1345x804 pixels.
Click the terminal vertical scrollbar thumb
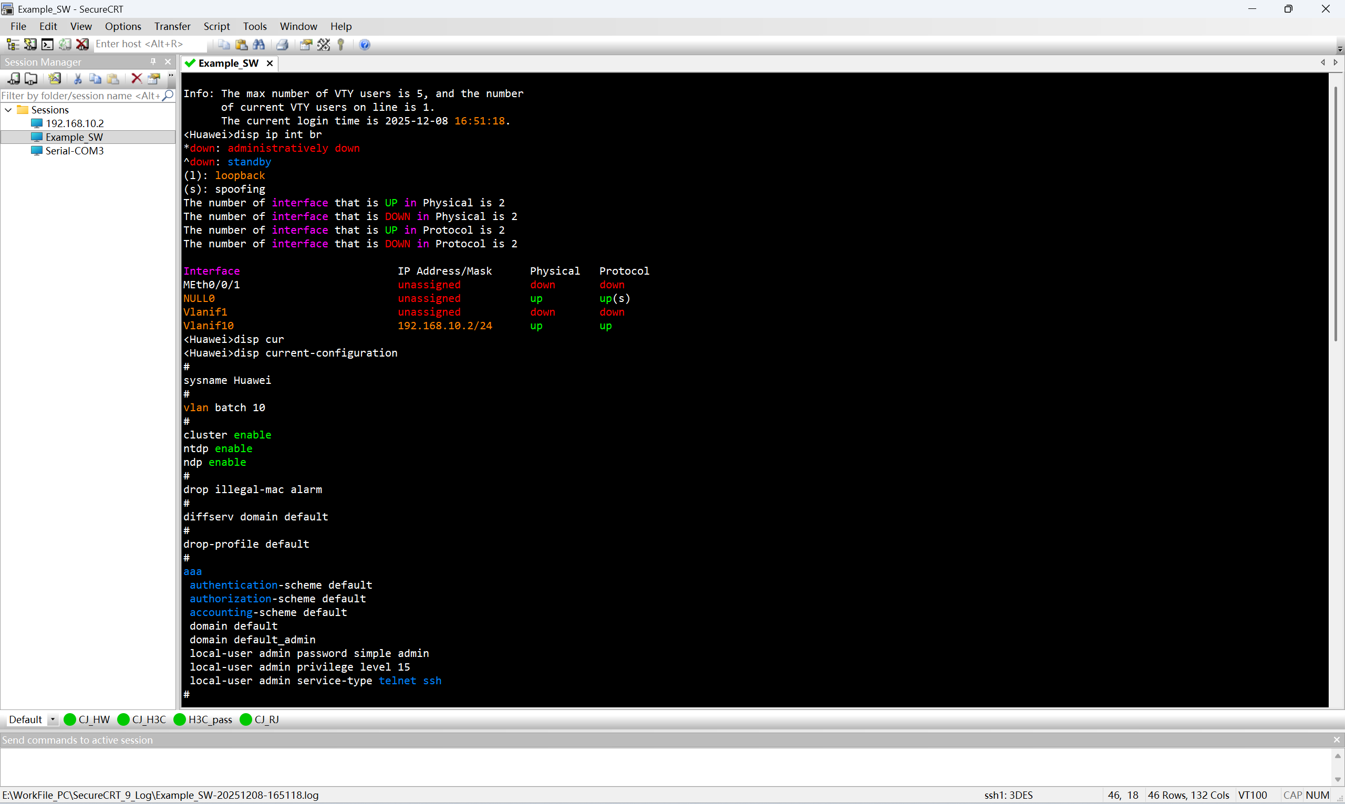(x=1336, y=214)
